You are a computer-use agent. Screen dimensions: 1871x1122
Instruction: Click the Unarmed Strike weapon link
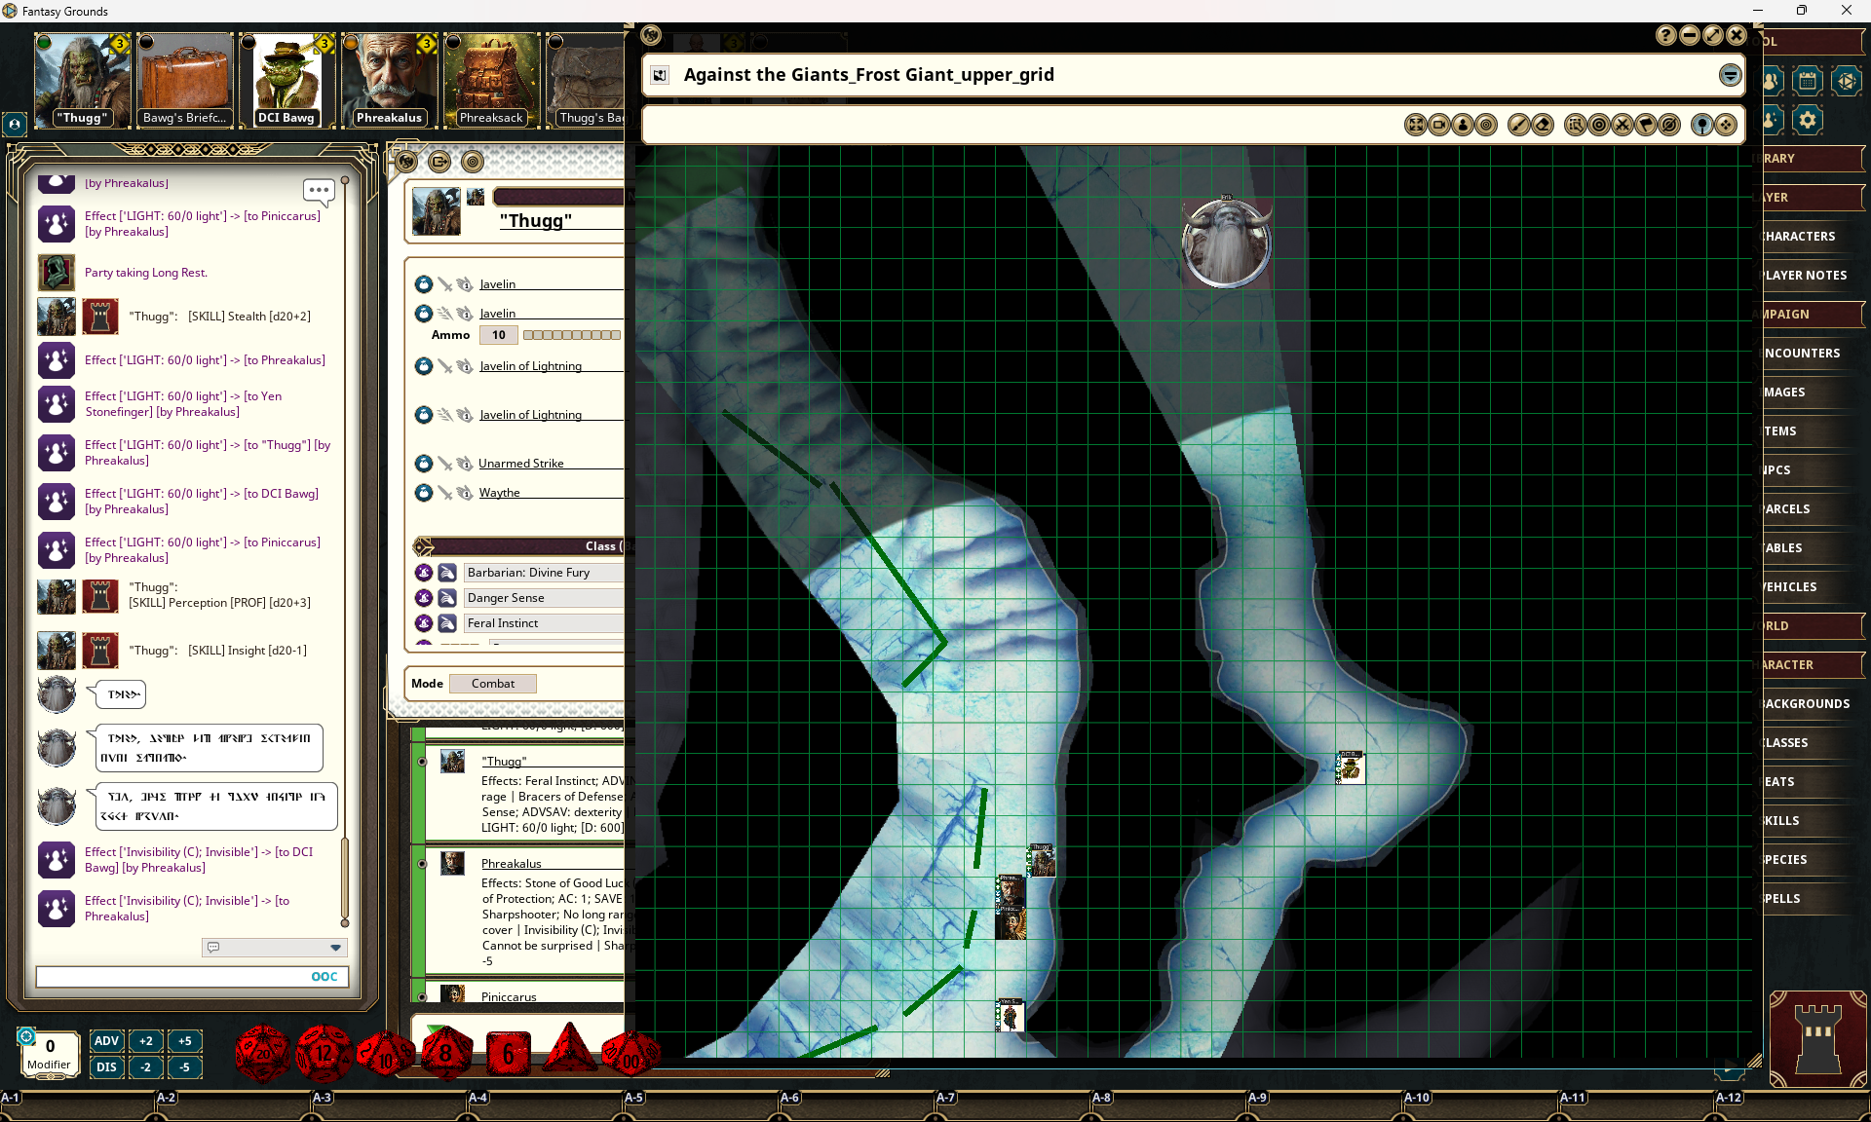[x=520, y=464]
